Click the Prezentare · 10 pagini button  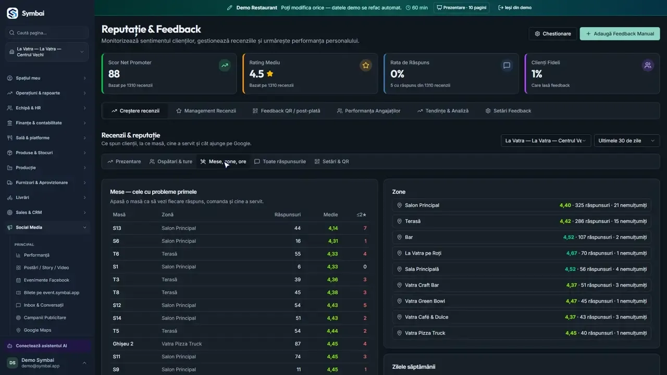click(x=461, y=8)
